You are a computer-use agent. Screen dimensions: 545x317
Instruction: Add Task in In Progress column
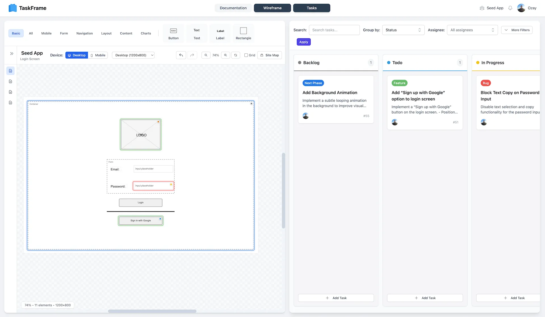[x=508, y=298]
